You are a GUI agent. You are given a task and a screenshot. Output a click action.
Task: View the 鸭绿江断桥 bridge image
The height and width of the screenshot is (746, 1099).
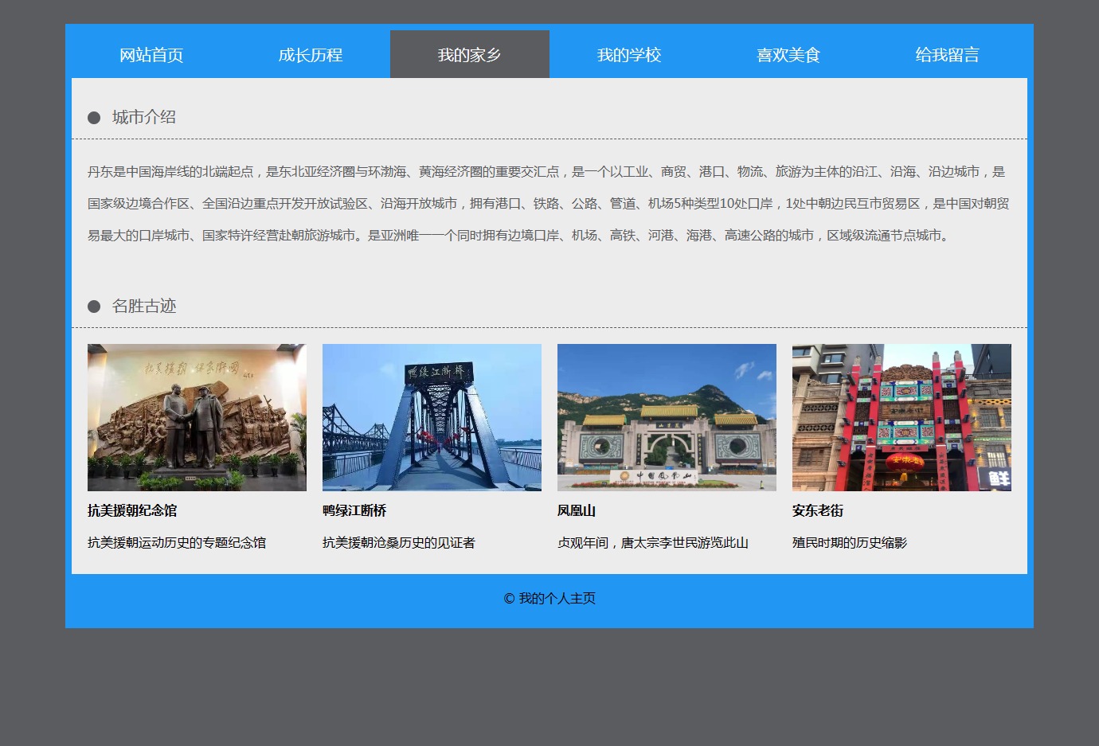click(x=432, y=417)
